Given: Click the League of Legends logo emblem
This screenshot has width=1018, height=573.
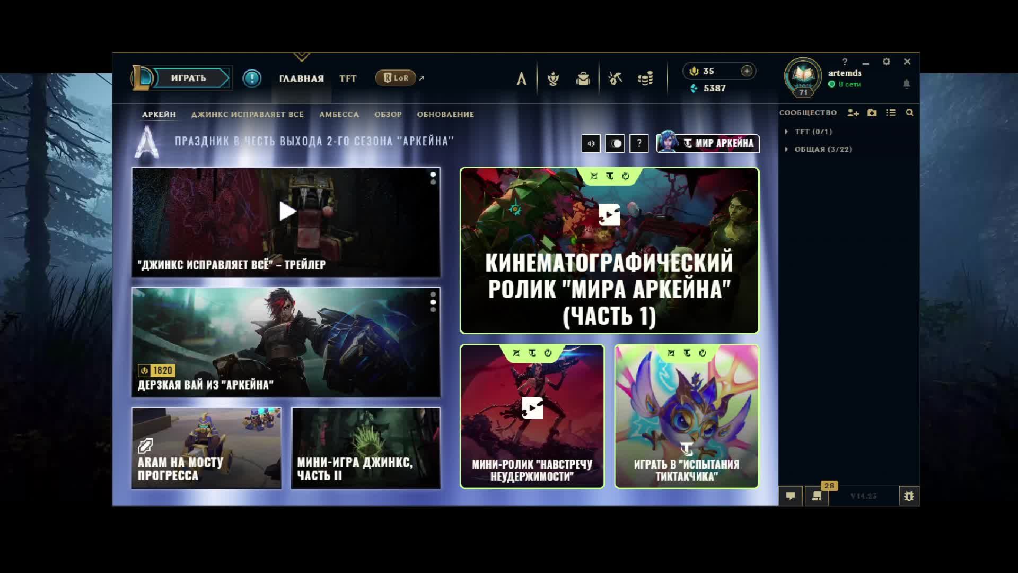Looking at the screenshot, I should 142,78.
